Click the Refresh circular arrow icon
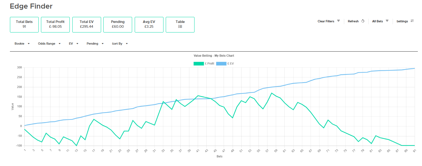 point(363,21)
